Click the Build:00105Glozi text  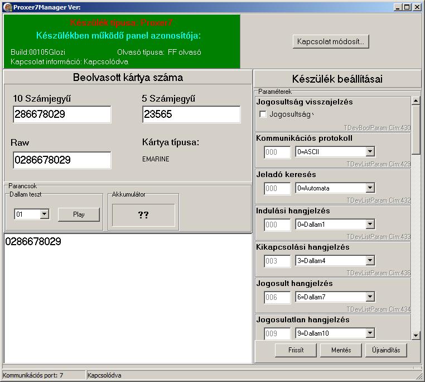38,52
